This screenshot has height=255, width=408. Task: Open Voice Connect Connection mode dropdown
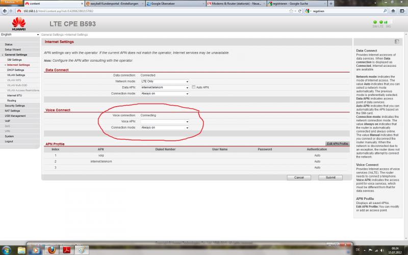(165, 127)
